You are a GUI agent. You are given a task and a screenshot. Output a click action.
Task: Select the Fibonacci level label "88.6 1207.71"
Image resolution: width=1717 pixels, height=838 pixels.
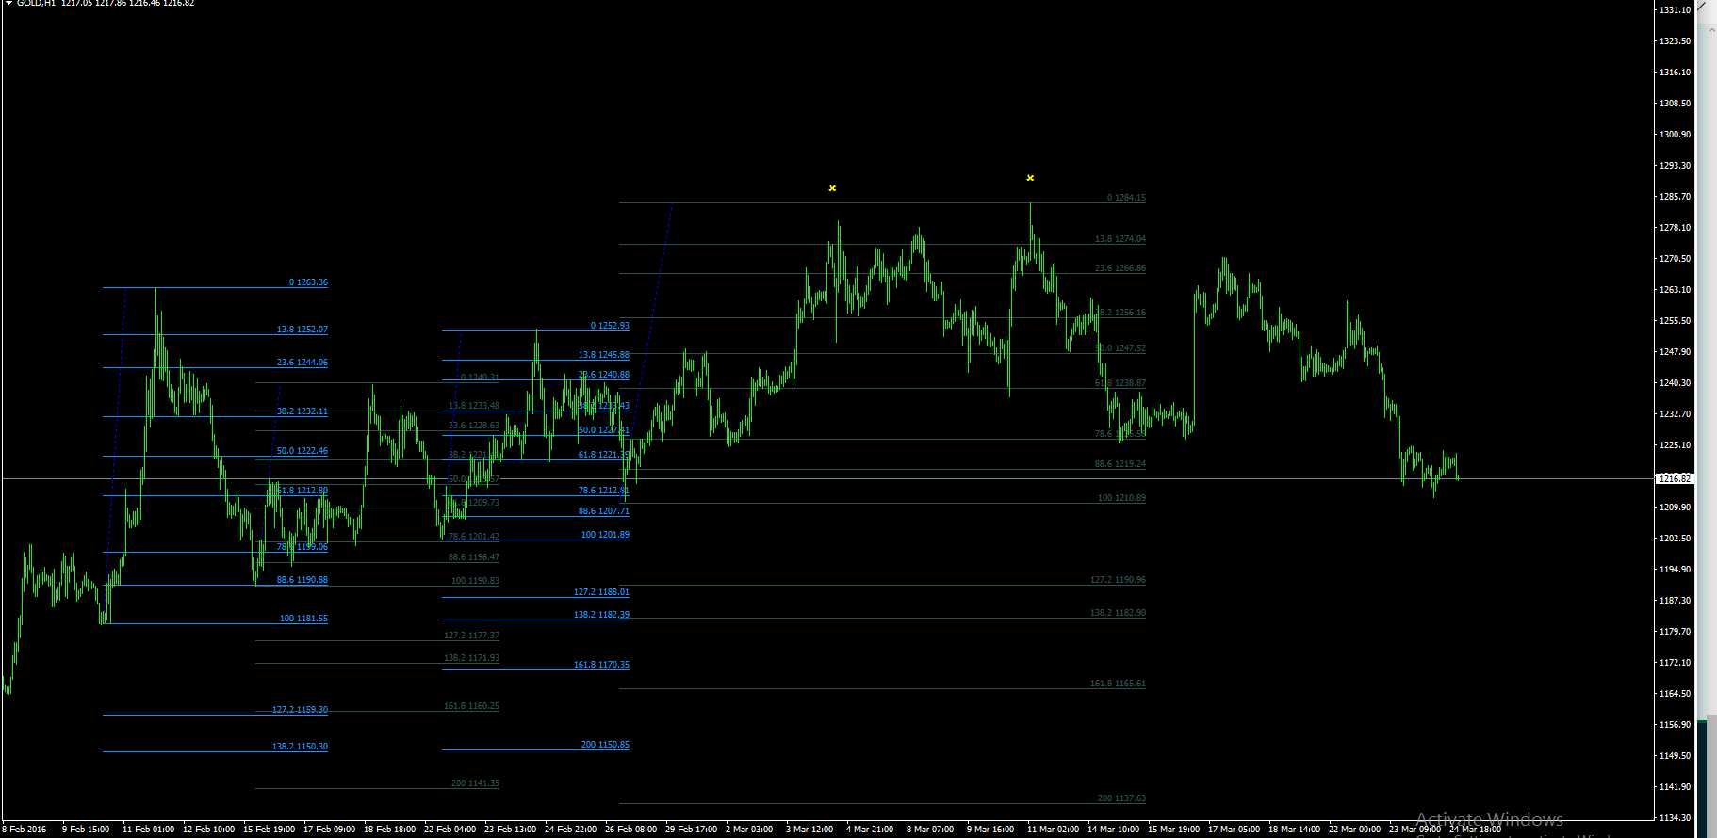tap(604, 511)
